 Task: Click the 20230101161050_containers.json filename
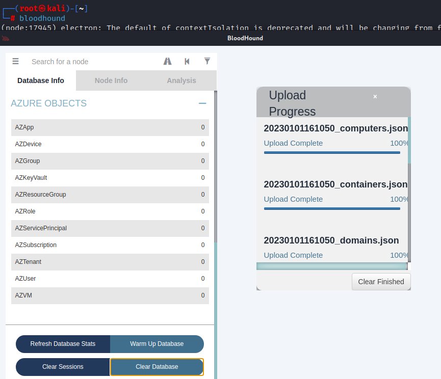tap(336, 184)
